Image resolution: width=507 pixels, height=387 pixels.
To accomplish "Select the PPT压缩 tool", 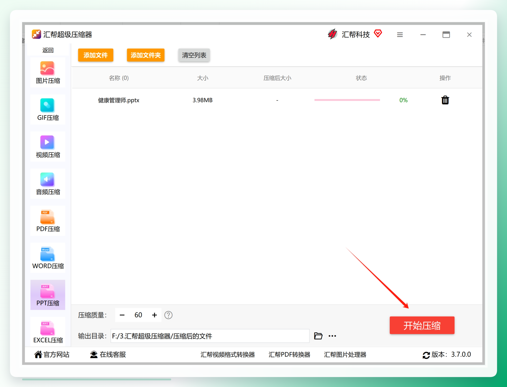I will pos(48,295).
